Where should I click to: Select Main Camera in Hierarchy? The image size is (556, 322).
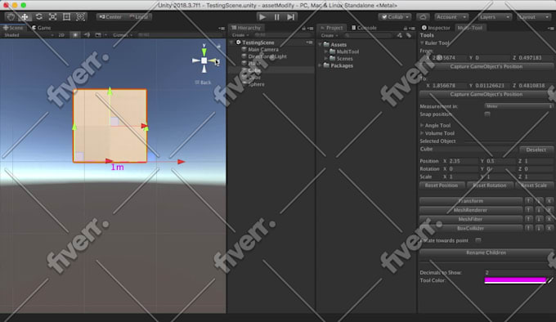tap(263, 50)
